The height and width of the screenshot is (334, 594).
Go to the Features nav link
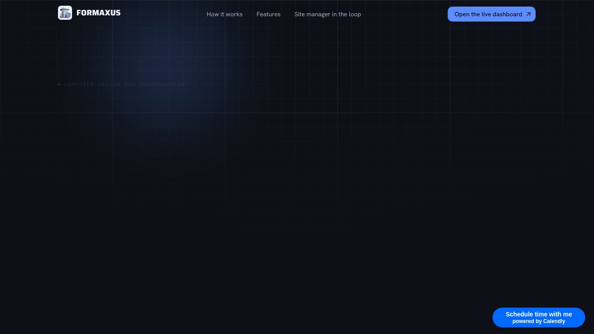268,14
